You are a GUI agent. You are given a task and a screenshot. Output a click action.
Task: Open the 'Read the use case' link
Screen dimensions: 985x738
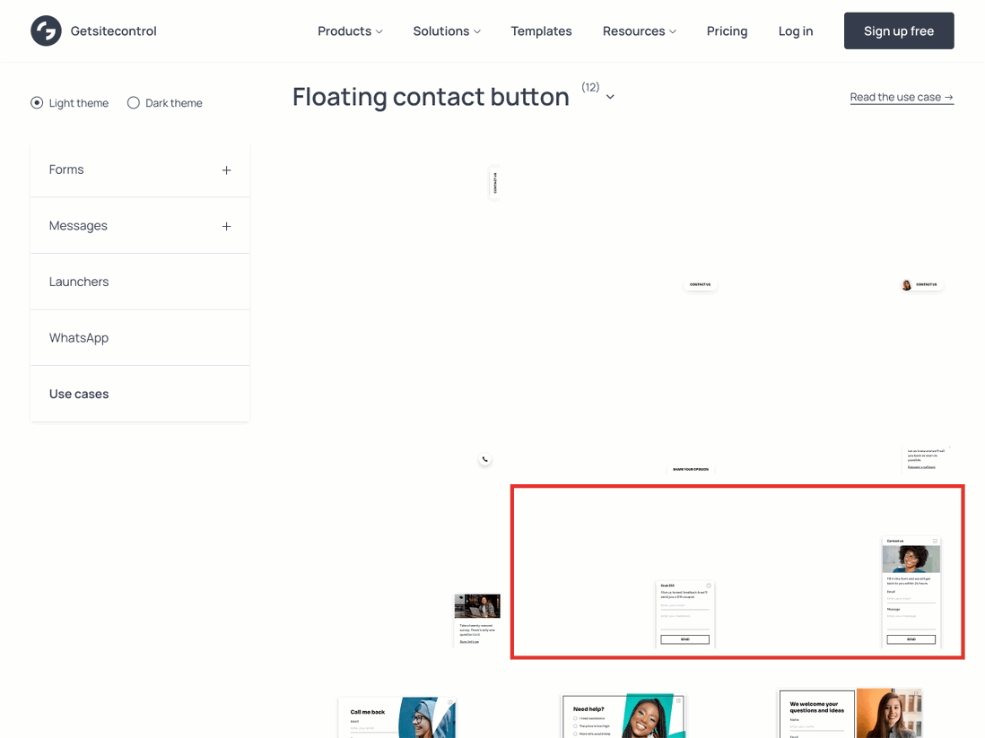[901, 96]
